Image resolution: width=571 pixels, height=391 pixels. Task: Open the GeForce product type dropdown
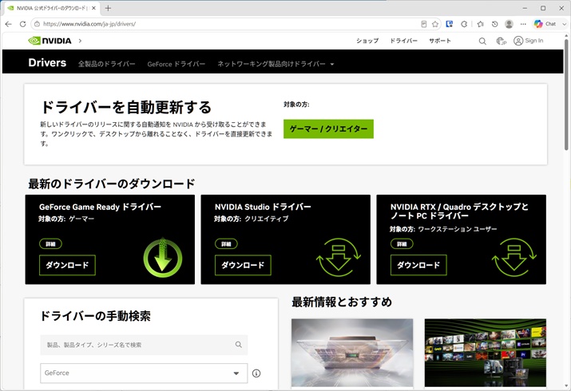[x=144, y=373]
